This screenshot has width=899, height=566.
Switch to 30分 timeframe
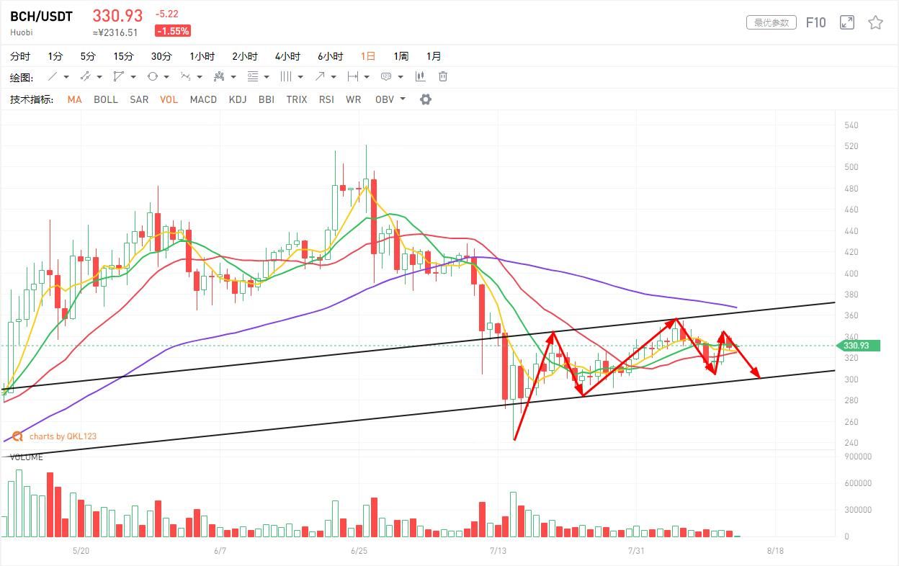(161, 56)
